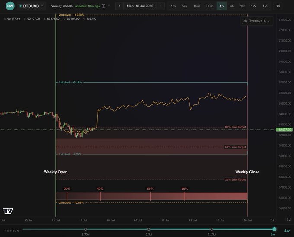Click the 80% marker on probability bar
Screen dimensions: 294x237
click(185, 196)
